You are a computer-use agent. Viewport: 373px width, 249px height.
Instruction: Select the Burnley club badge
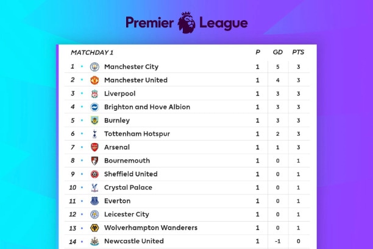click(x=94, y=121)
